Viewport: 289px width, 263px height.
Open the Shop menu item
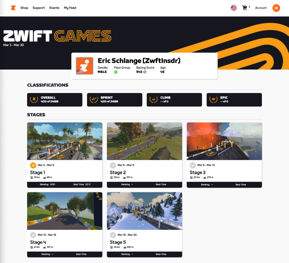coord(24,8)
